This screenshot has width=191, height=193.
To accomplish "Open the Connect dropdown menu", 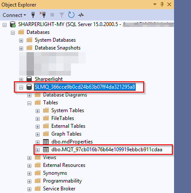I will point(14,15).
